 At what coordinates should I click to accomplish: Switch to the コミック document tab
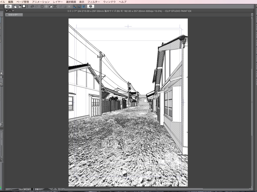pos(13,14)
